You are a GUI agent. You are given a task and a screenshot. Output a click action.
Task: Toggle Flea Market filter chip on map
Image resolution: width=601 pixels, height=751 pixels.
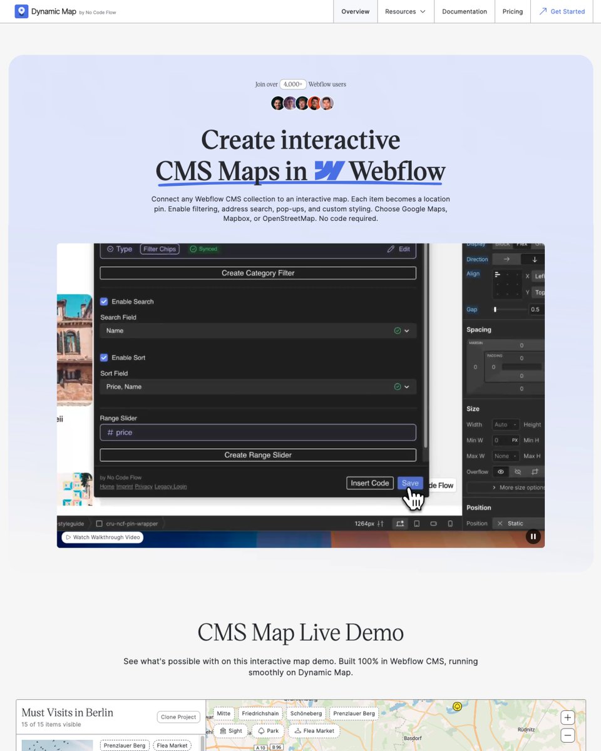coord(314,730)
